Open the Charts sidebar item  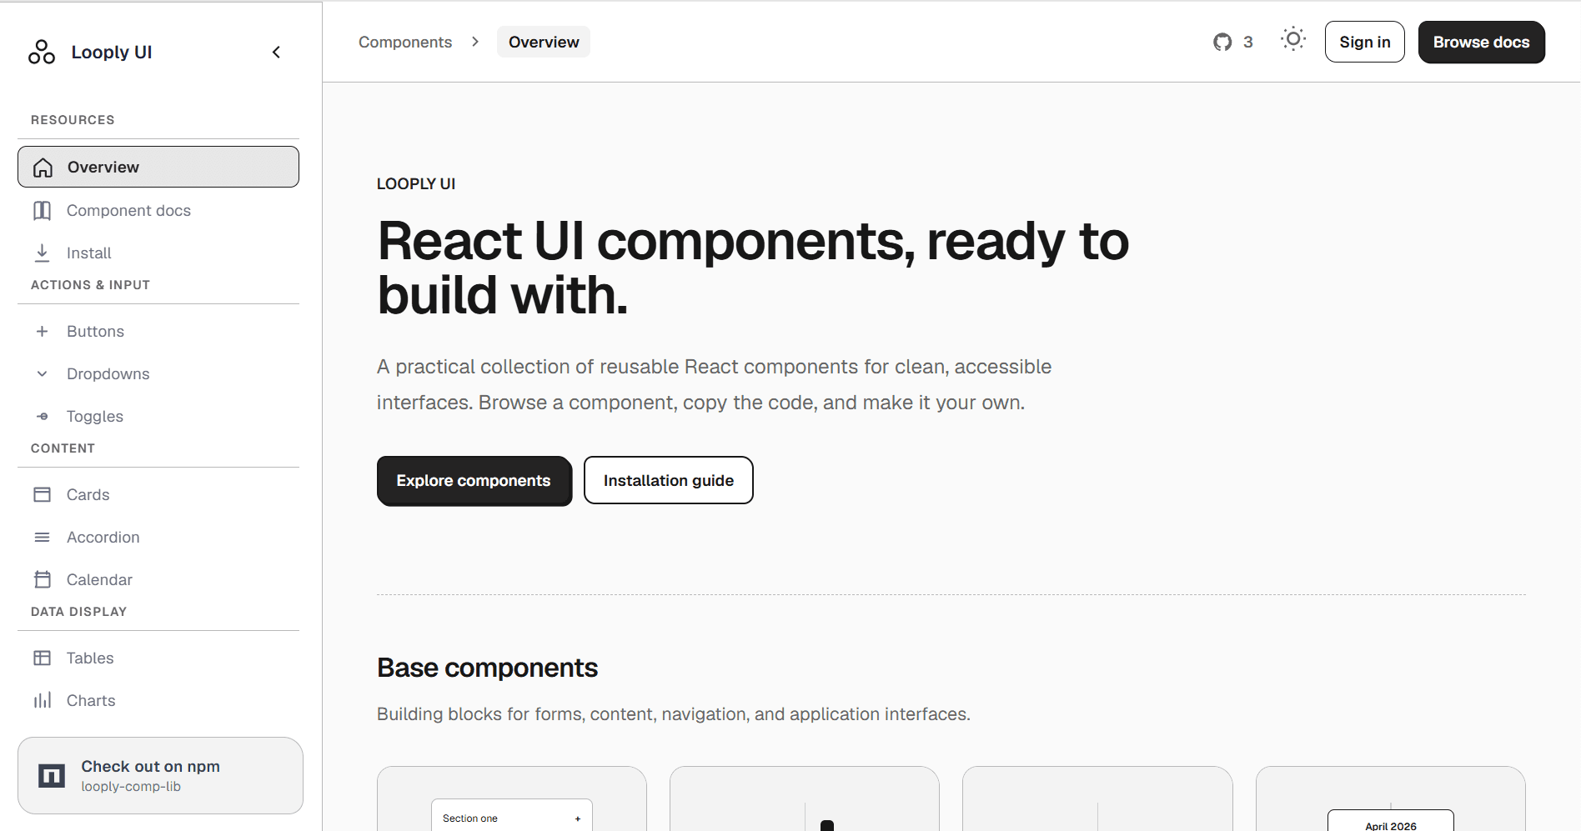[158, 700]
